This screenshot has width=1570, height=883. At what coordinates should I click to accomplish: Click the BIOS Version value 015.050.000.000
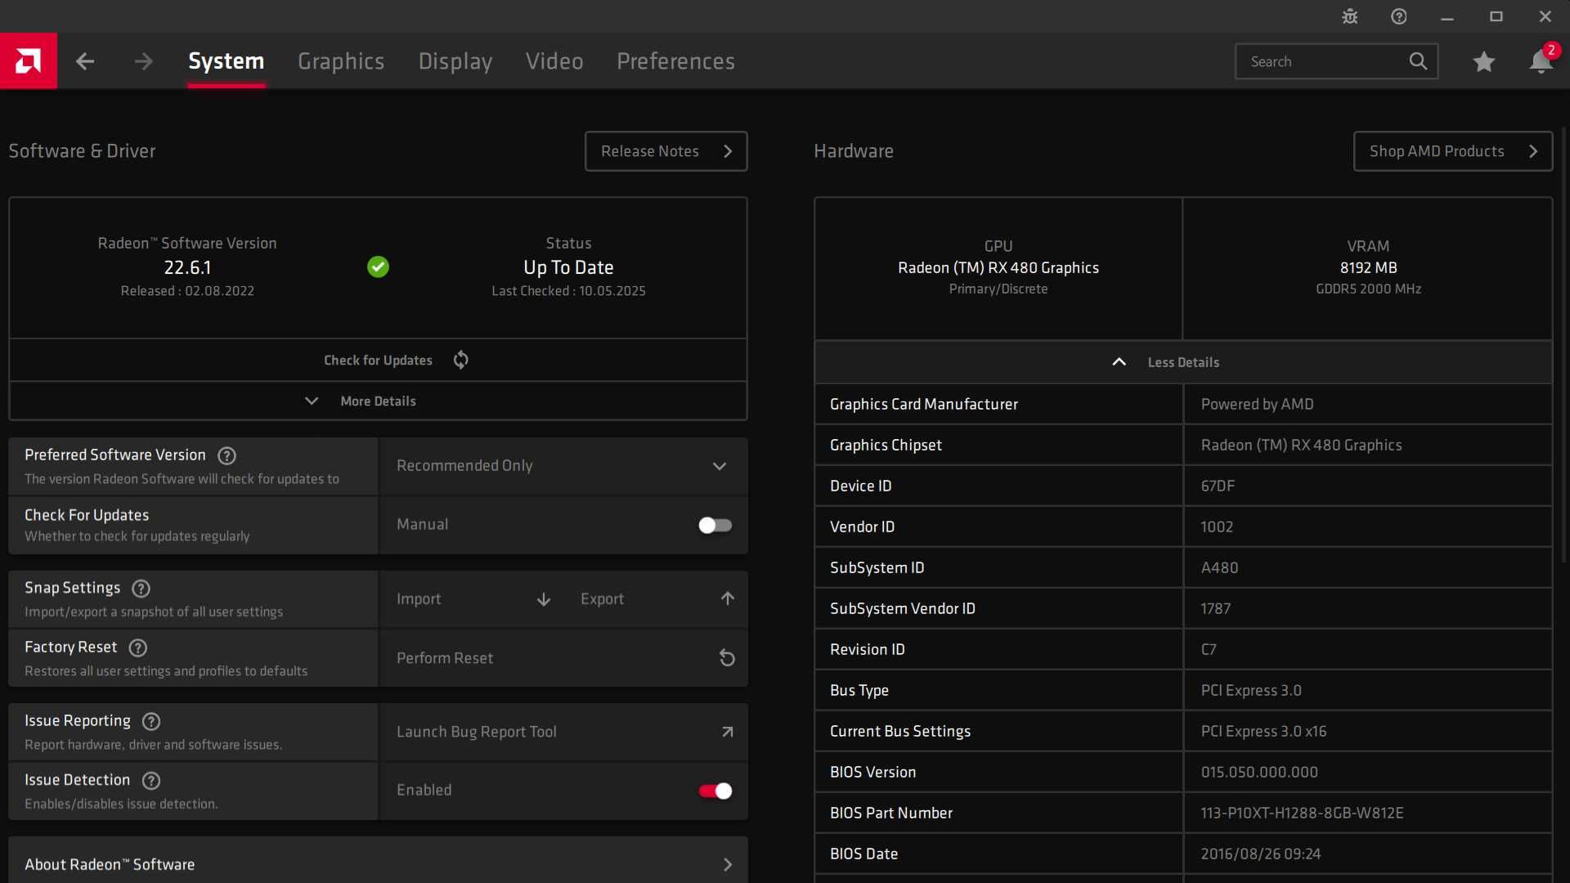[1259, 773]
